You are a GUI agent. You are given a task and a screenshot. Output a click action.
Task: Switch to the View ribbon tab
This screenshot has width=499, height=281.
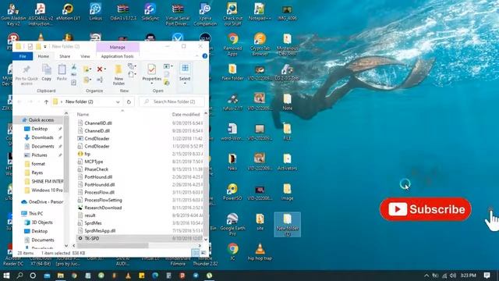pos(85,56)
